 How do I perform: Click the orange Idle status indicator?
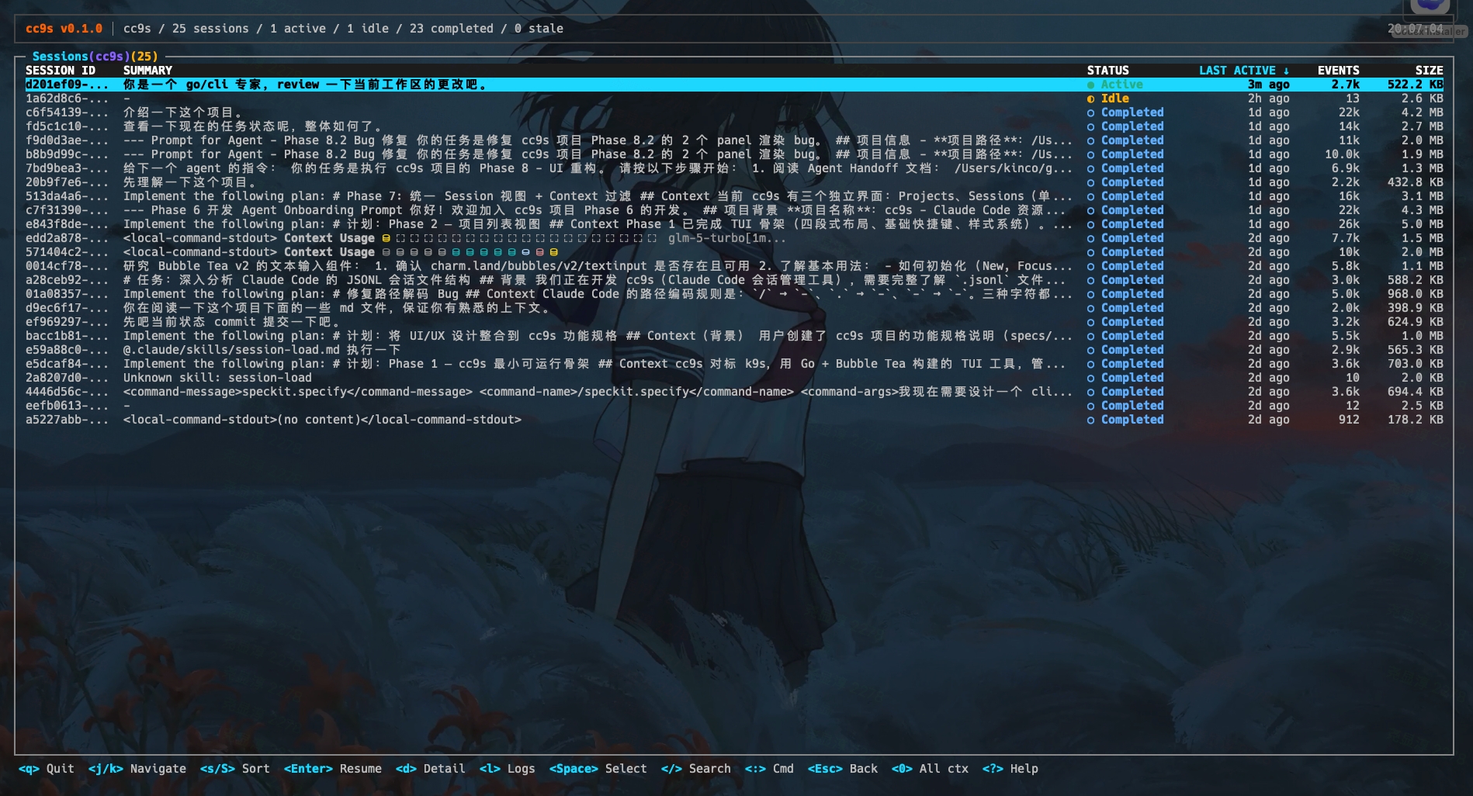click(1108, 99)
